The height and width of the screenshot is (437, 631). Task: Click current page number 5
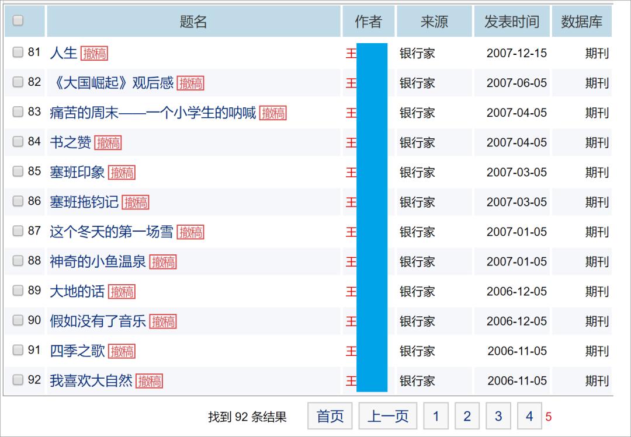[549, 417]
